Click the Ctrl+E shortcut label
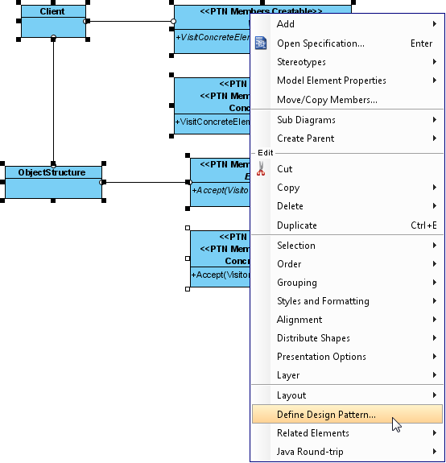The image size is (446, 463). click(x=423, y=225)
